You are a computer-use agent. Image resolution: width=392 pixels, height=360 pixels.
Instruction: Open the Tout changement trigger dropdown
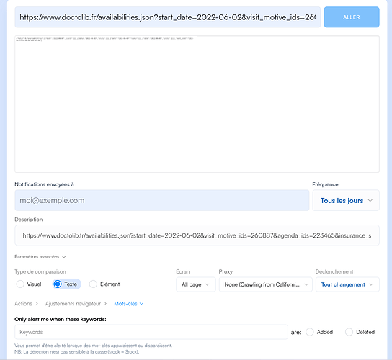347,284
